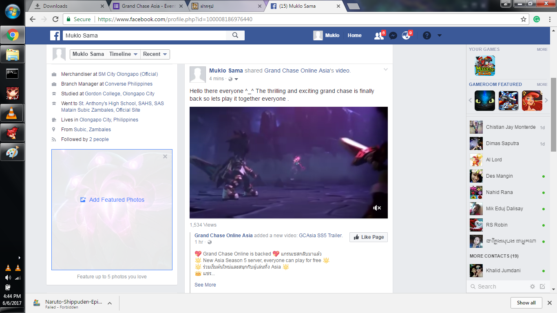
Task: Open the SM City Olongapo (Official) link
Action: pyautogui.click(x=128, y=74)
